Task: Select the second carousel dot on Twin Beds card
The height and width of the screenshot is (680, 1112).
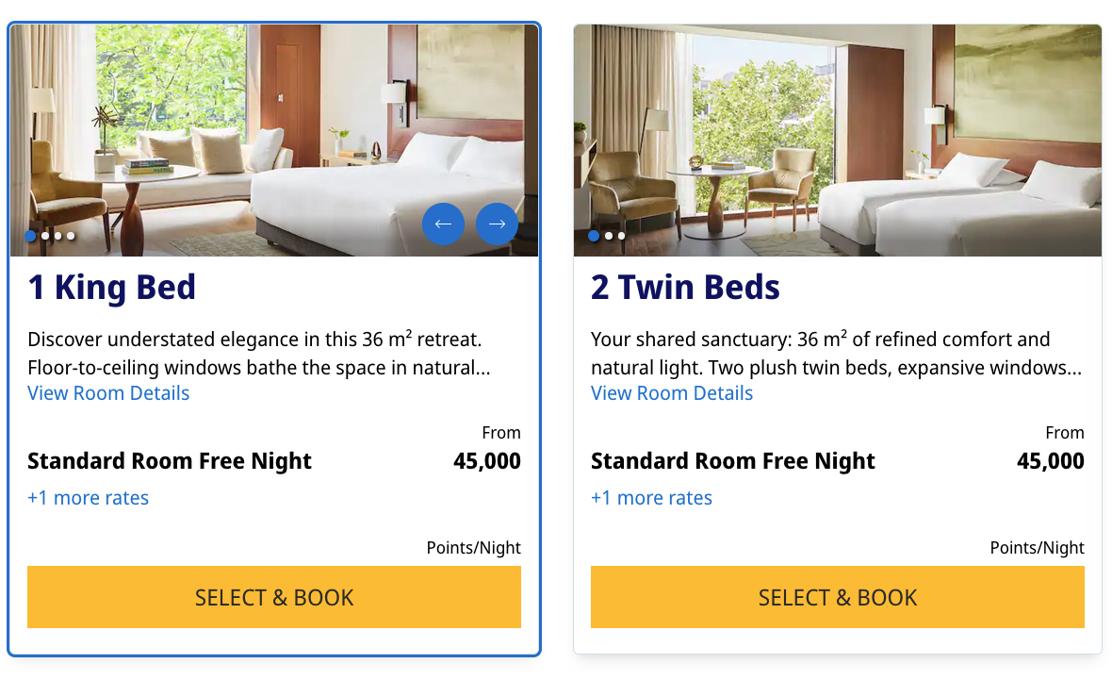Action: pos(607,236)
